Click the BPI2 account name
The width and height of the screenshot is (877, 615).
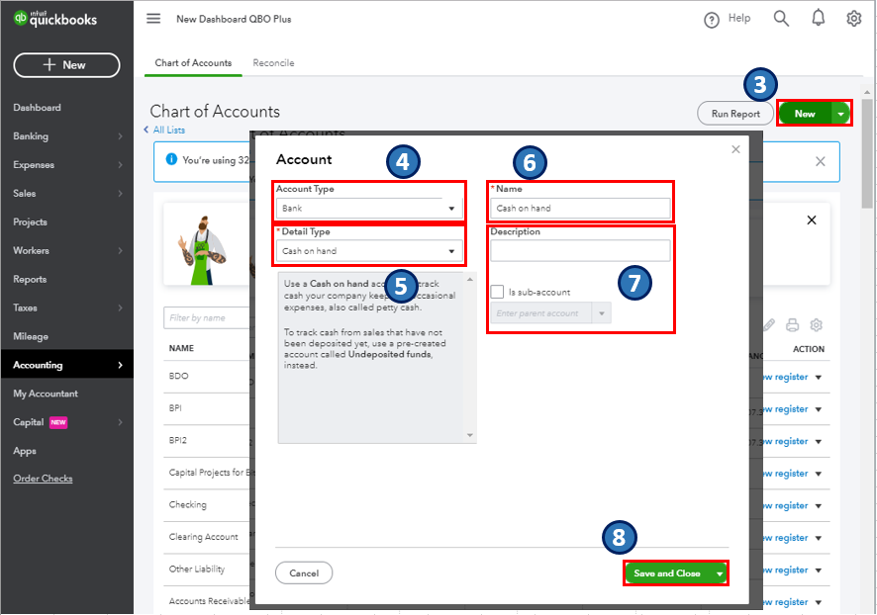178,440
